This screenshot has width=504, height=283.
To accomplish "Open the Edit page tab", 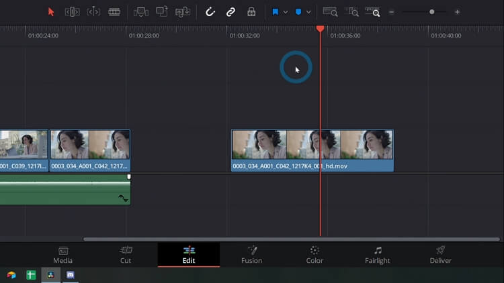I will pos(189,255).
